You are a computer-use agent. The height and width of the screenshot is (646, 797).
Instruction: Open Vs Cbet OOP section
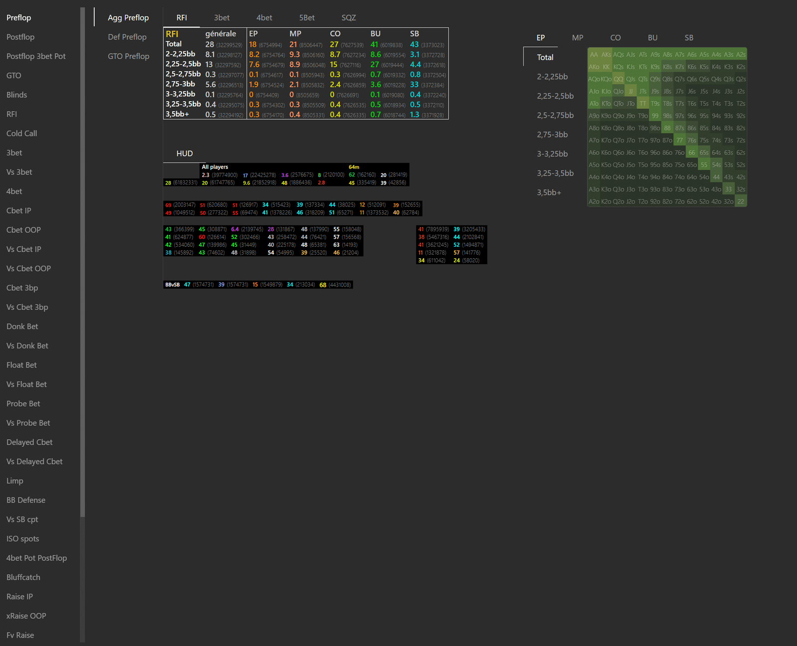click(x=29, y=269)
